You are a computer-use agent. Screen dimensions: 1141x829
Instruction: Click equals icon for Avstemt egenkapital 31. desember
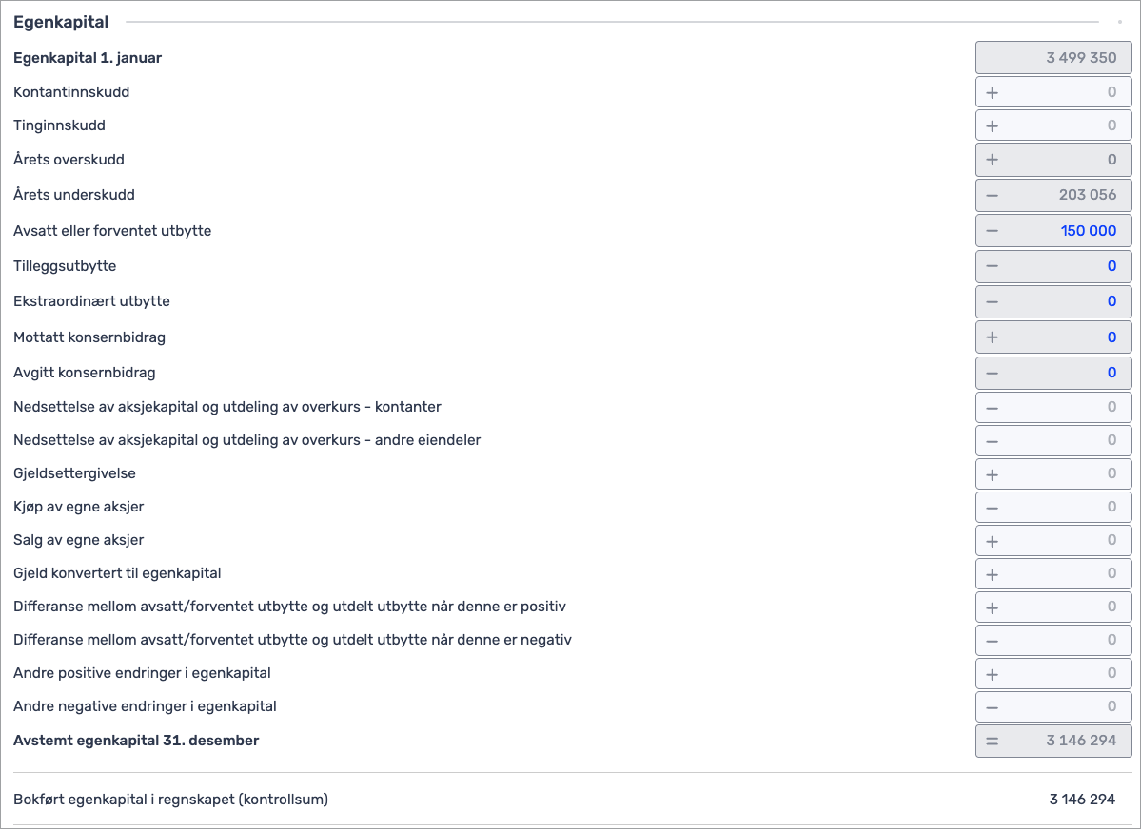pos(993,741)
